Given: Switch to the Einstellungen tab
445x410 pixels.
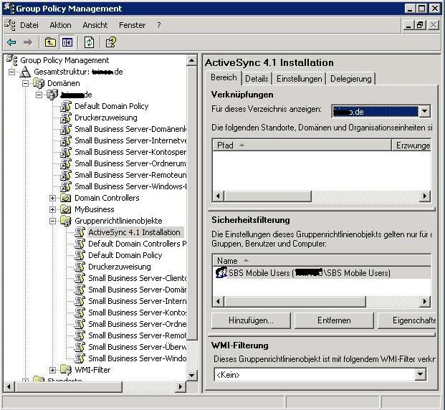Looking at the screenshot, I should pyautogui.click(x=300, y=79).
